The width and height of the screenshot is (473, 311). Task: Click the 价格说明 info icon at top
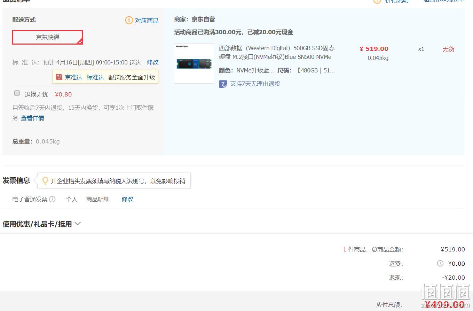click(x=377, y=1)
